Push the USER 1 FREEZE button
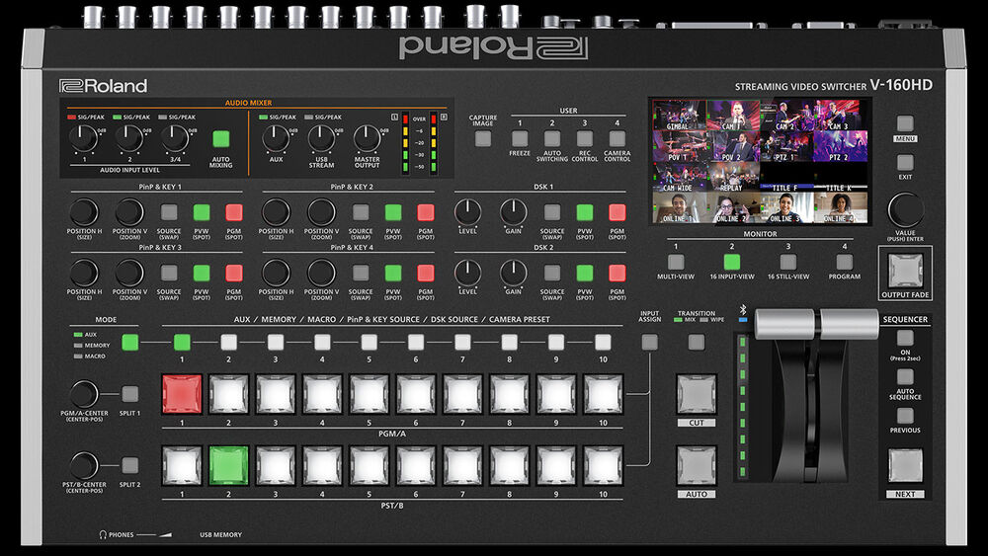The width and height of the screenshot is (988, 556). coord(520,138)
